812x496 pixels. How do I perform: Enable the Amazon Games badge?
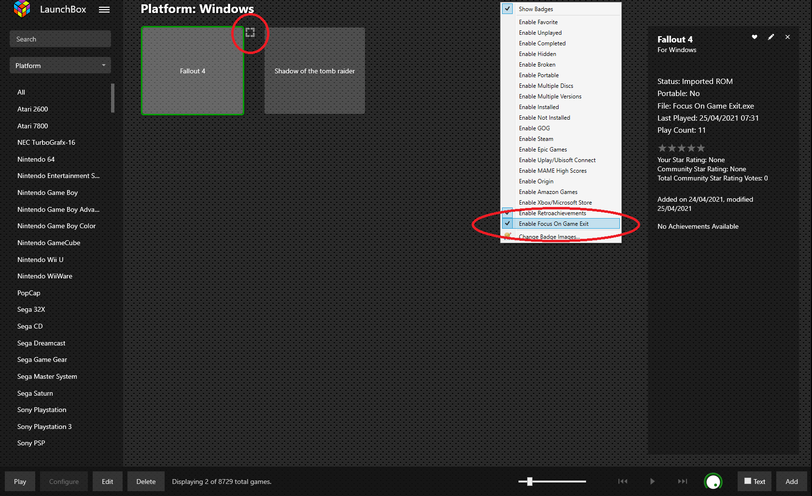click(560, 192)
